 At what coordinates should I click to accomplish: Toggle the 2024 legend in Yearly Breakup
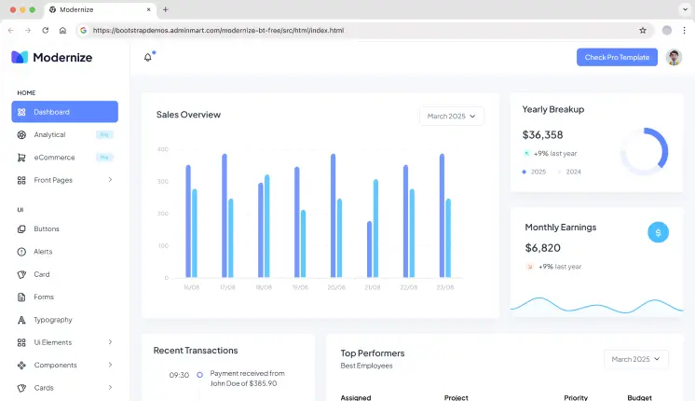(x=569, y=172)
